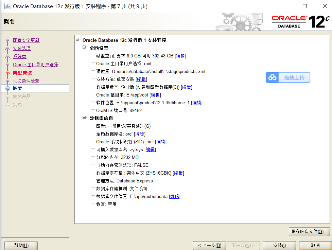Return to the 典型安装 step
This screenshot has height=250, width=332.
[x=22, y=73]
